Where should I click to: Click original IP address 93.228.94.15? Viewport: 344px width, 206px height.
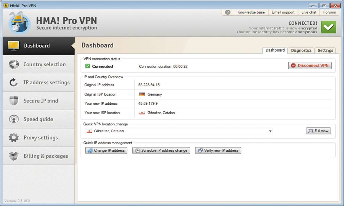(149, 85)
